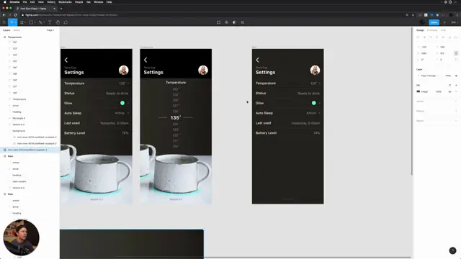Click Glow toggle in leftmost Settings frame
Screen dimensions: 461x259
coord(122,103)
